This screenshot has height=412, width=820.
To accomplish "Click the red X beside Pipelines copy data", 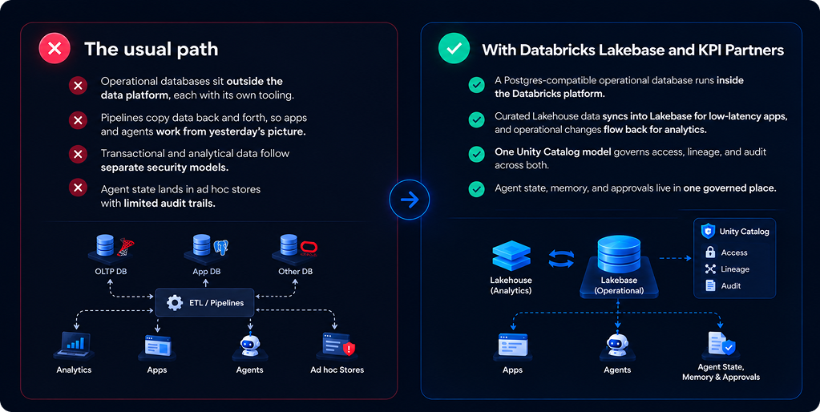I will point(78,121).
